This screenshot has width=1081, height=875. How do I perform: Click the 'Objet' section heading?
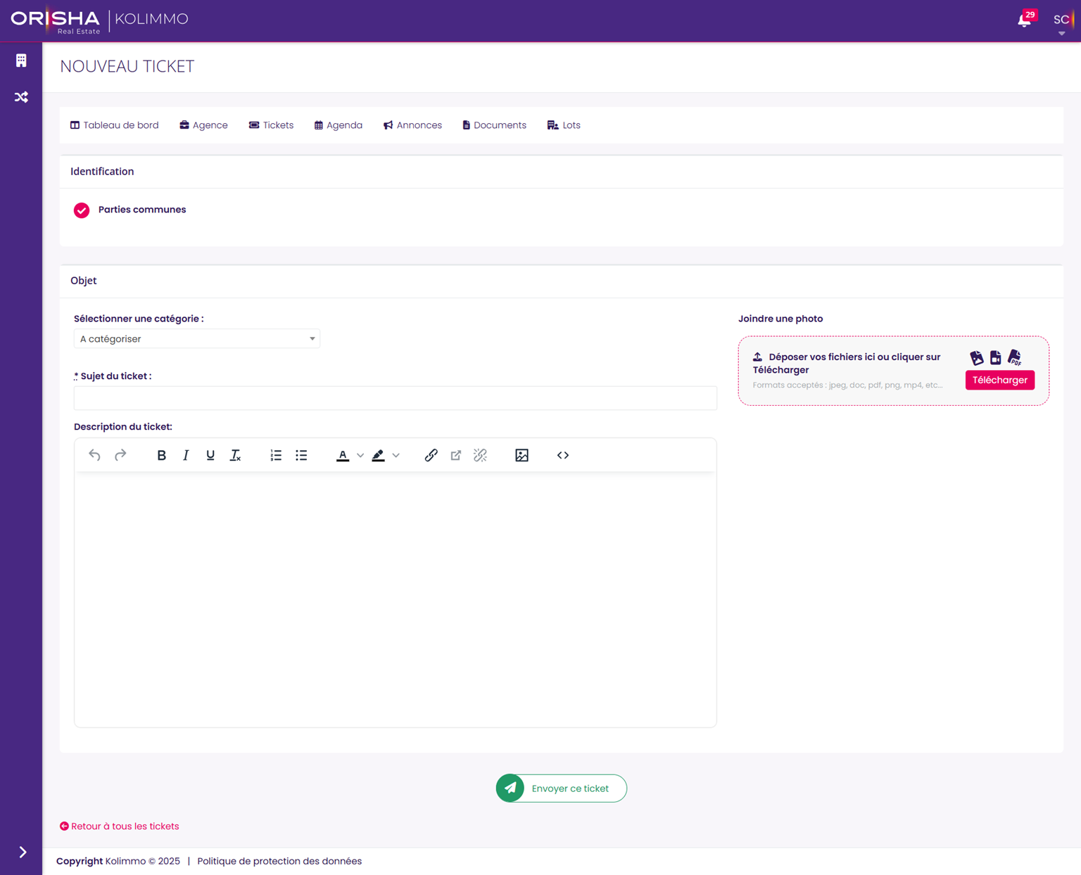[x=84, y=281]
